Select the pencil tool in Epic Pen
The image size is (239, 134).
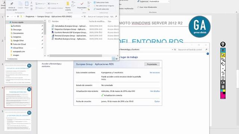pos(223,60)
